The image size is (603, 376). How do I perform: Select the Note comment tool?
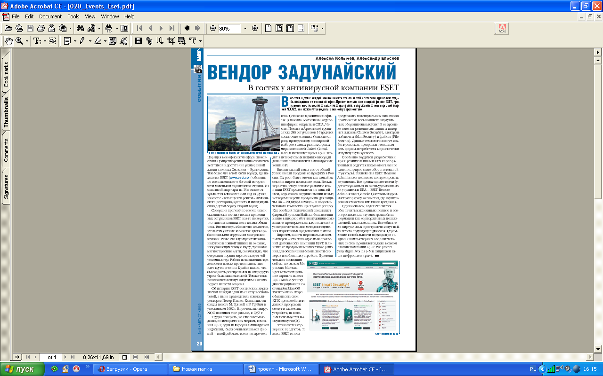(x=67, y=41)
